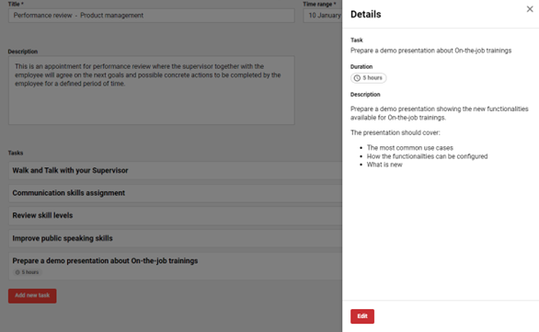The image size is (539, 332).
Task: Click into the Description text area
Action: click(x=151, y=90)
